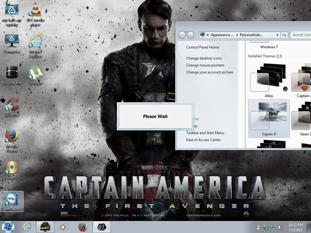Expand the double chevron in the address bar

click(x=207, y=35)
